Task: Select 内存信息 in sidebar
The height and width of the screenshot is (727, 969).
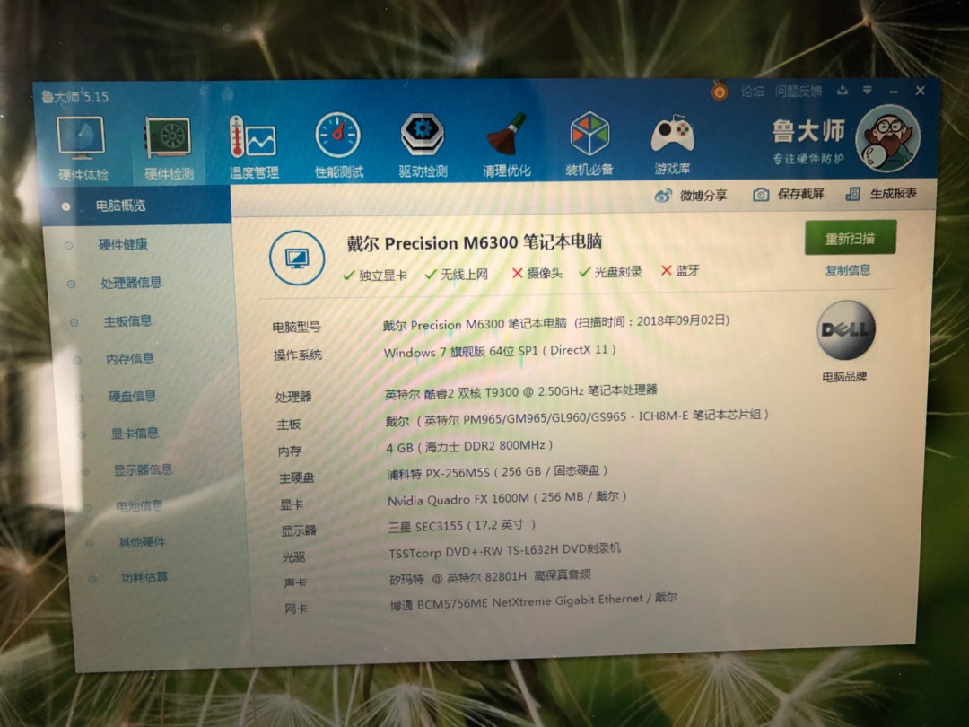Action: (130, 358)
